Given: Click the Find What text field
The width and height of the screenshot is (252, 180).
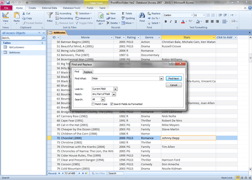Looking at the screenshot, I should pyautogui.click(x=126, y=78).
